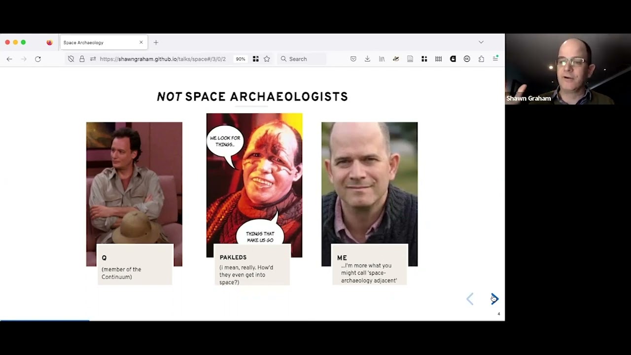Go to the previous slide with the left arrow
This screenshot has width=631, height=355.
click(x=470, y=299)
